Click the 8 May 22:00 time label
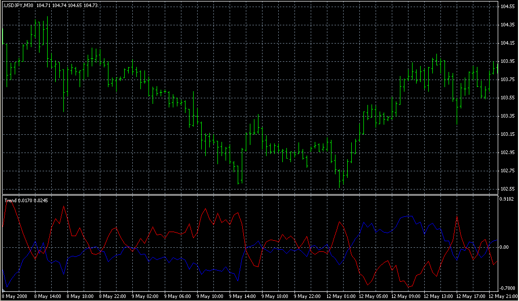The height and width of the screenshot is (301, 519). tap(114, 296)
